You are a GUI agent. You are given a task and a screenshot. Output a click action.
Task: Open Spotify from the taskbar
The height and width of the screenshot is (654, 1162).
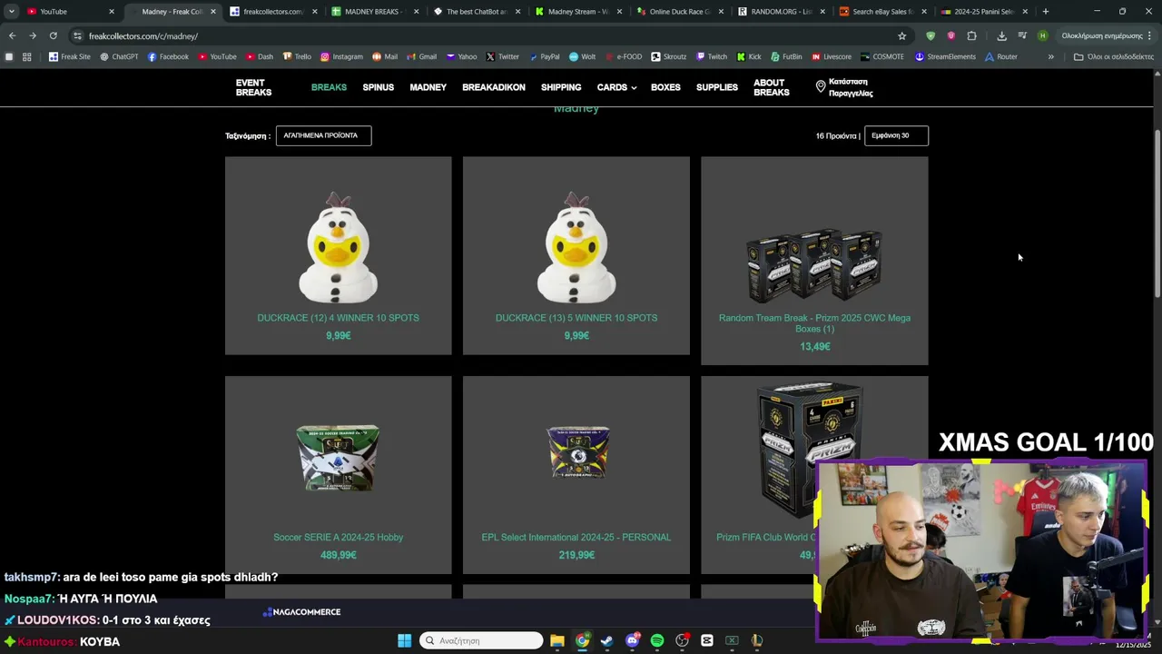click(x=656, y=640)
